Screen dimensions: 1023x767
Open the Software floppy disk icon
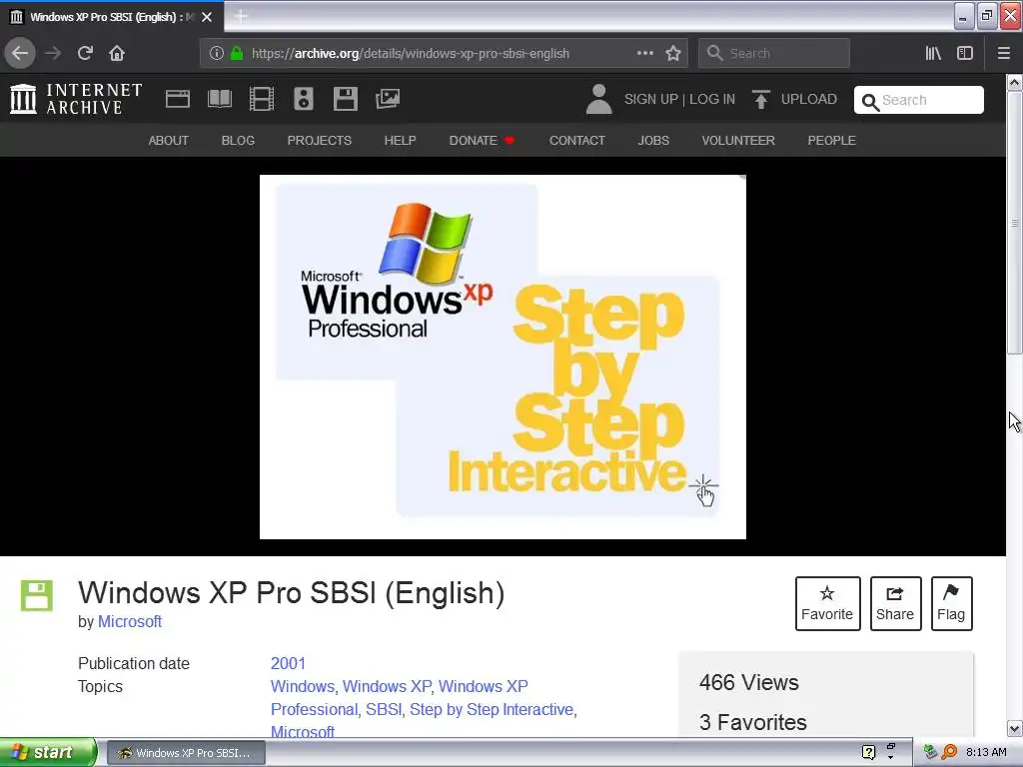click(x=345, y=99)
